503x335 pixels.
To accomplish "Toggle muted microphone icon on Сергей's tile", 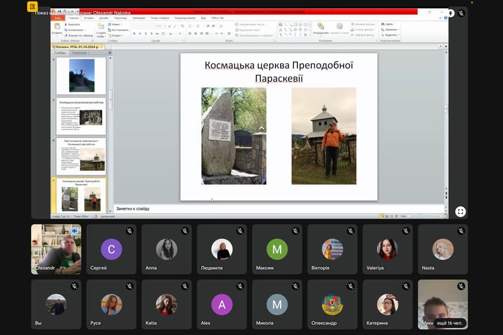I will point(130,231).
